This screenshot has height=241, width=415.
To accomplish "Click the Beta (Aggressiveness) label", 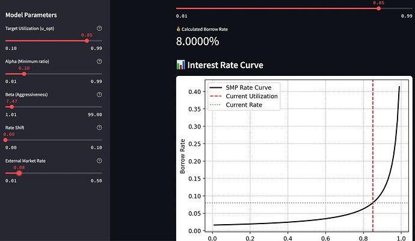I will tap(26, 95).
